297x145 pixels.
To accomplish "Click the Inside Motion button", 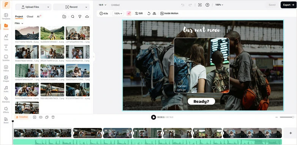I will coord(169,13).
